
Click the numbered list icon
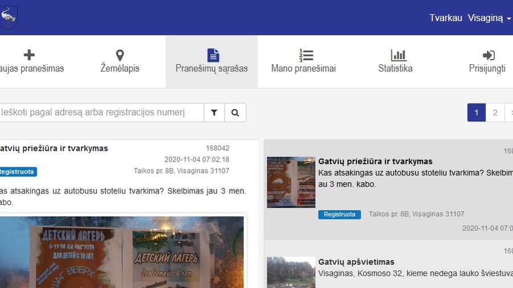tap(306, 55)
